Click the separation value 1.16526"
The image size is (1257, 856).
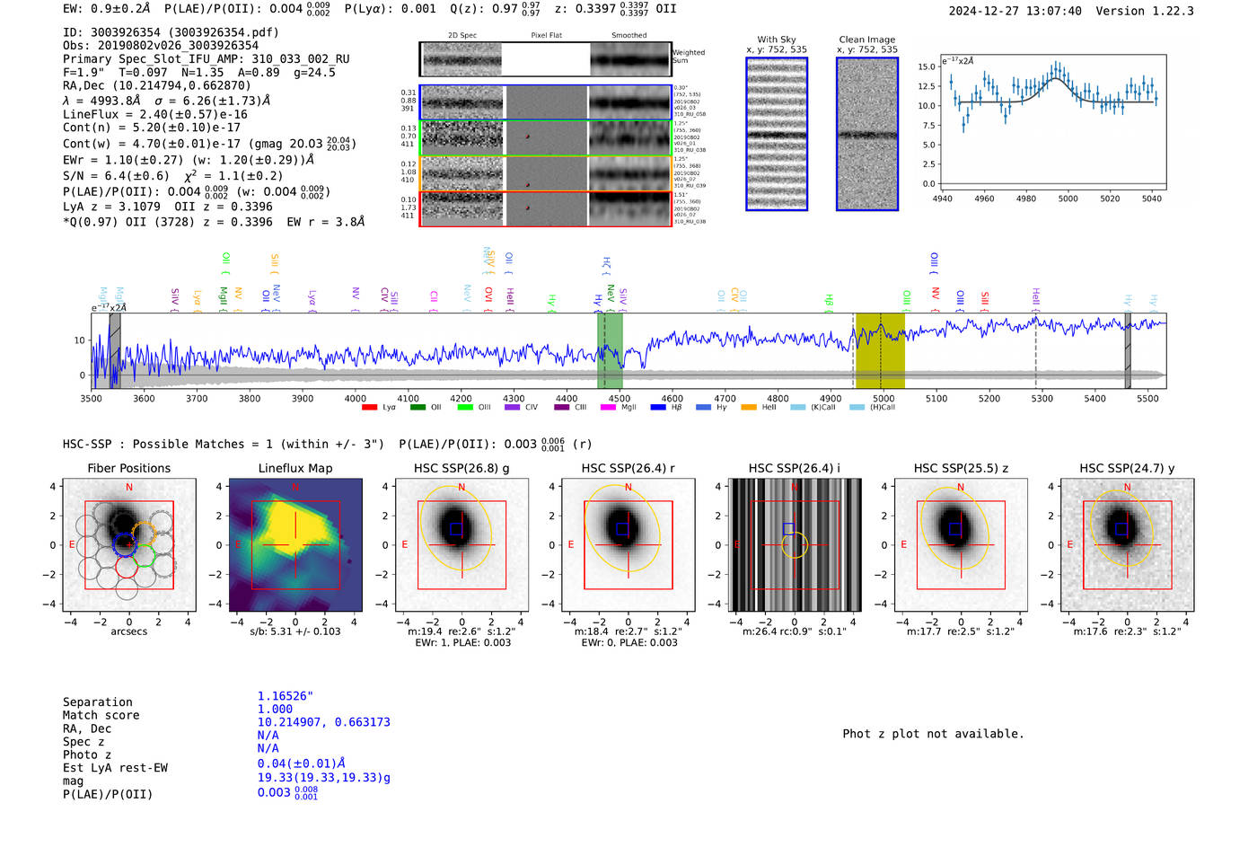click(x=286, y=696)
